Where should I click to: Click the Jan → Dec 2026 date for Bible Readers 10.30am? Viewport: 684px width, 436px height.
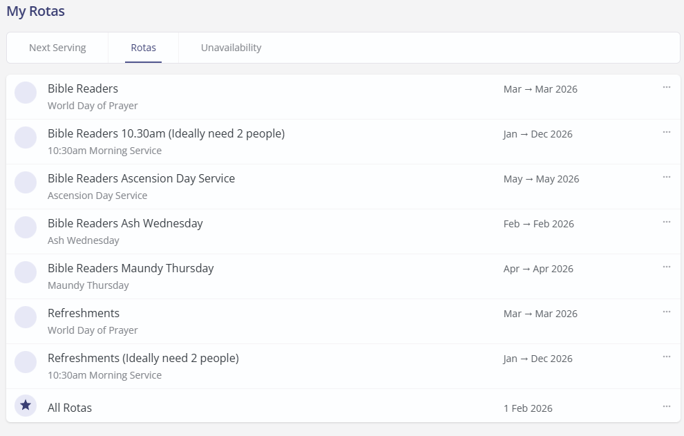pos(538,134)
